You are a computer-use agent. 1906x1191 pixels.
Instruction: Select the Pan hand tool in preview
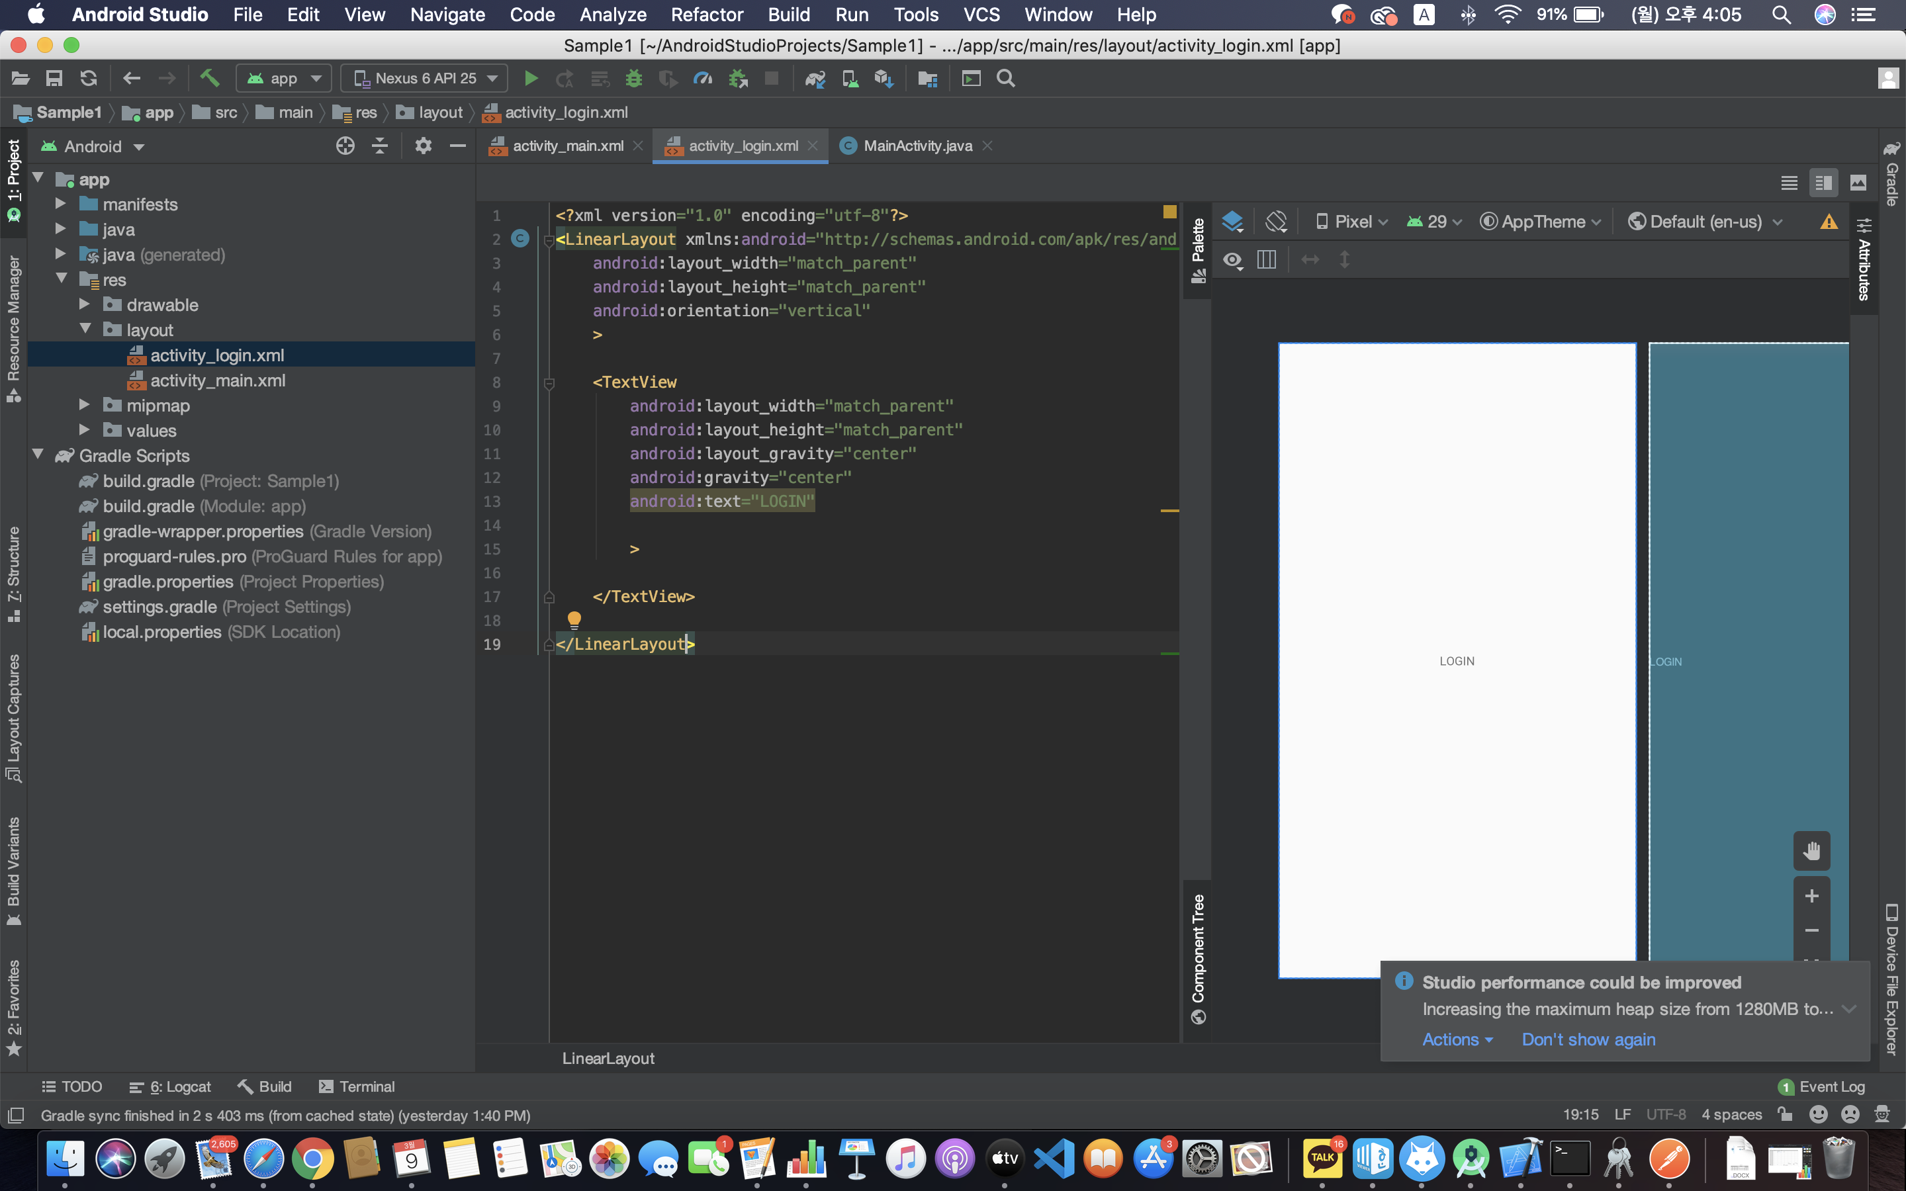1811,851
